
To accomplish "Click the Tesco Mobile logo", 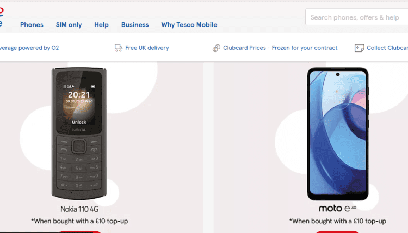I will [1, 17].
